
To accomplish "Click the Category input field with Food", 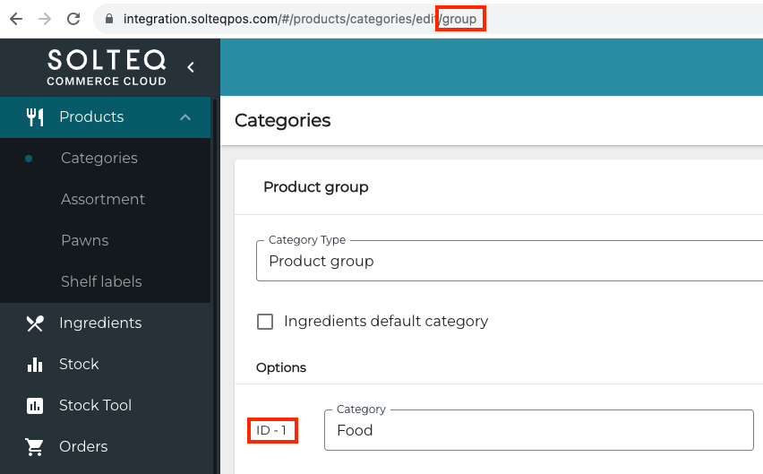I will click(538, 430).
